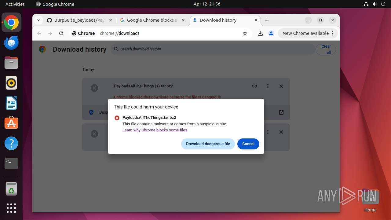This screenshot has height=220, width=391.
Task: Open more actions for PayloadsAllTheThings (1).tar.bz2
Action: pyautogui.click(x=268, y=86)
